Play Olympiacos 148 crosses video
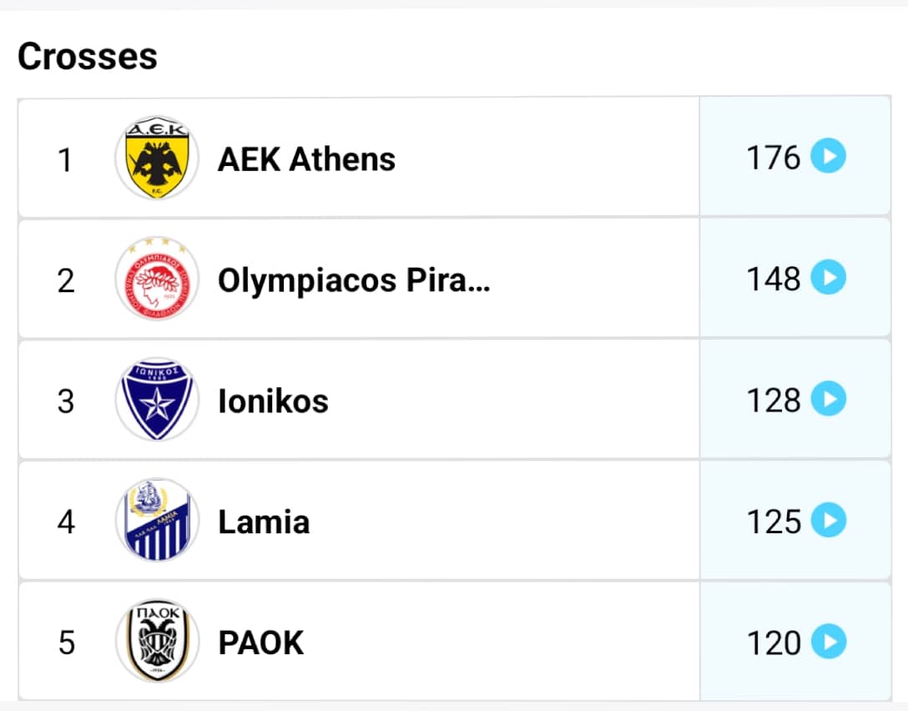The height and width of the screenshot is (711, 908). (828, 277)
